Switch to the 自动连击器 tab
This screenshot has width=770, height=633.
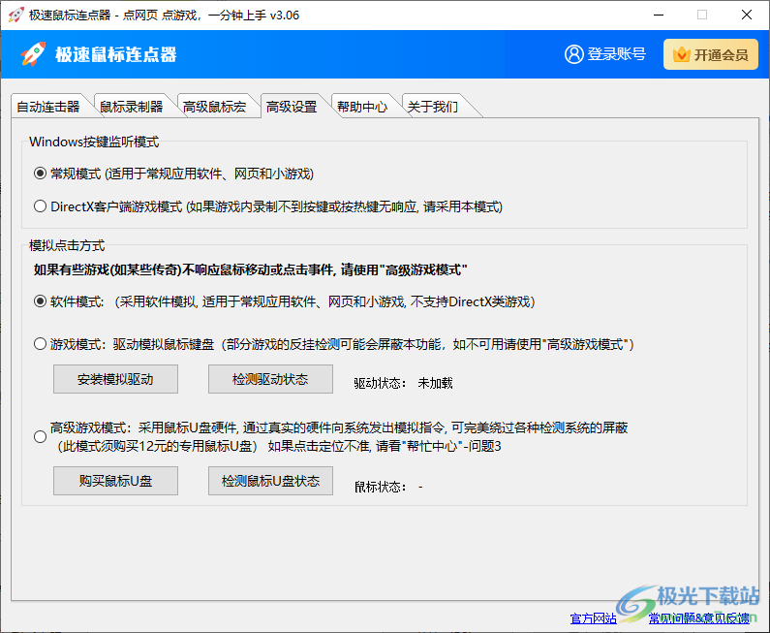[x=48, y=107]
